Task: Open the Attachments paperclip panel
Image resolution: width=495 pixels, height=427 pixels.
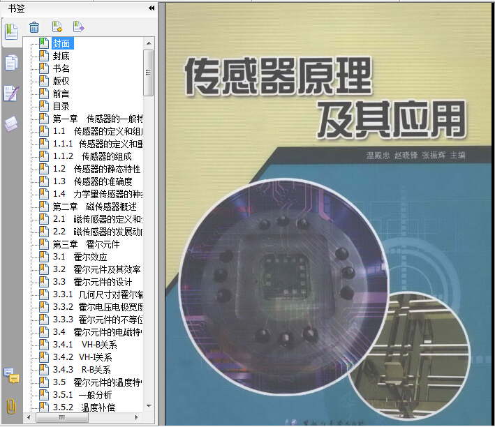Action: 10,406
